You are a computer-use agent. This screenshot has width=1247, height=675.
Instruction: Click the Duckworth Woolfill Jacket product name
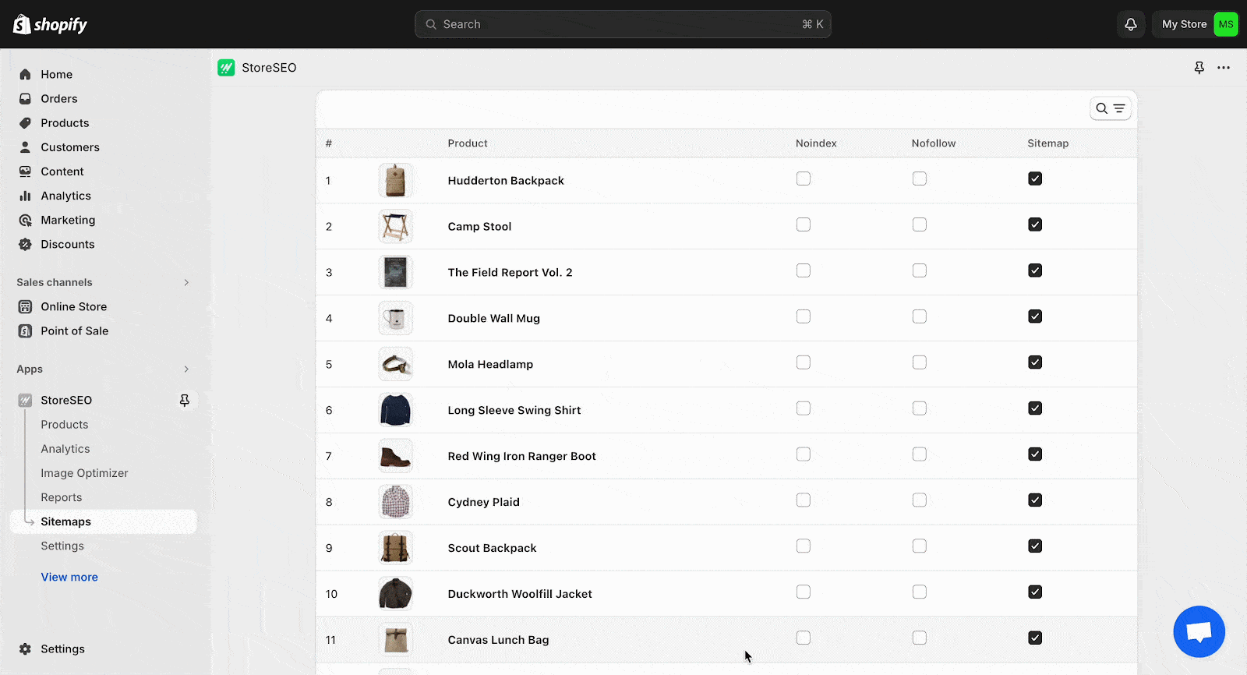click(x=520, y=594)
